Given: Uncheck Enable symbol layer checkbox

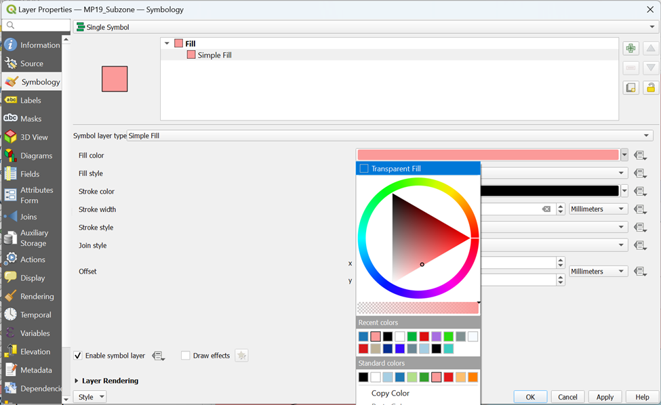Looking at the screenshot, I should click(x=78, y=356).
